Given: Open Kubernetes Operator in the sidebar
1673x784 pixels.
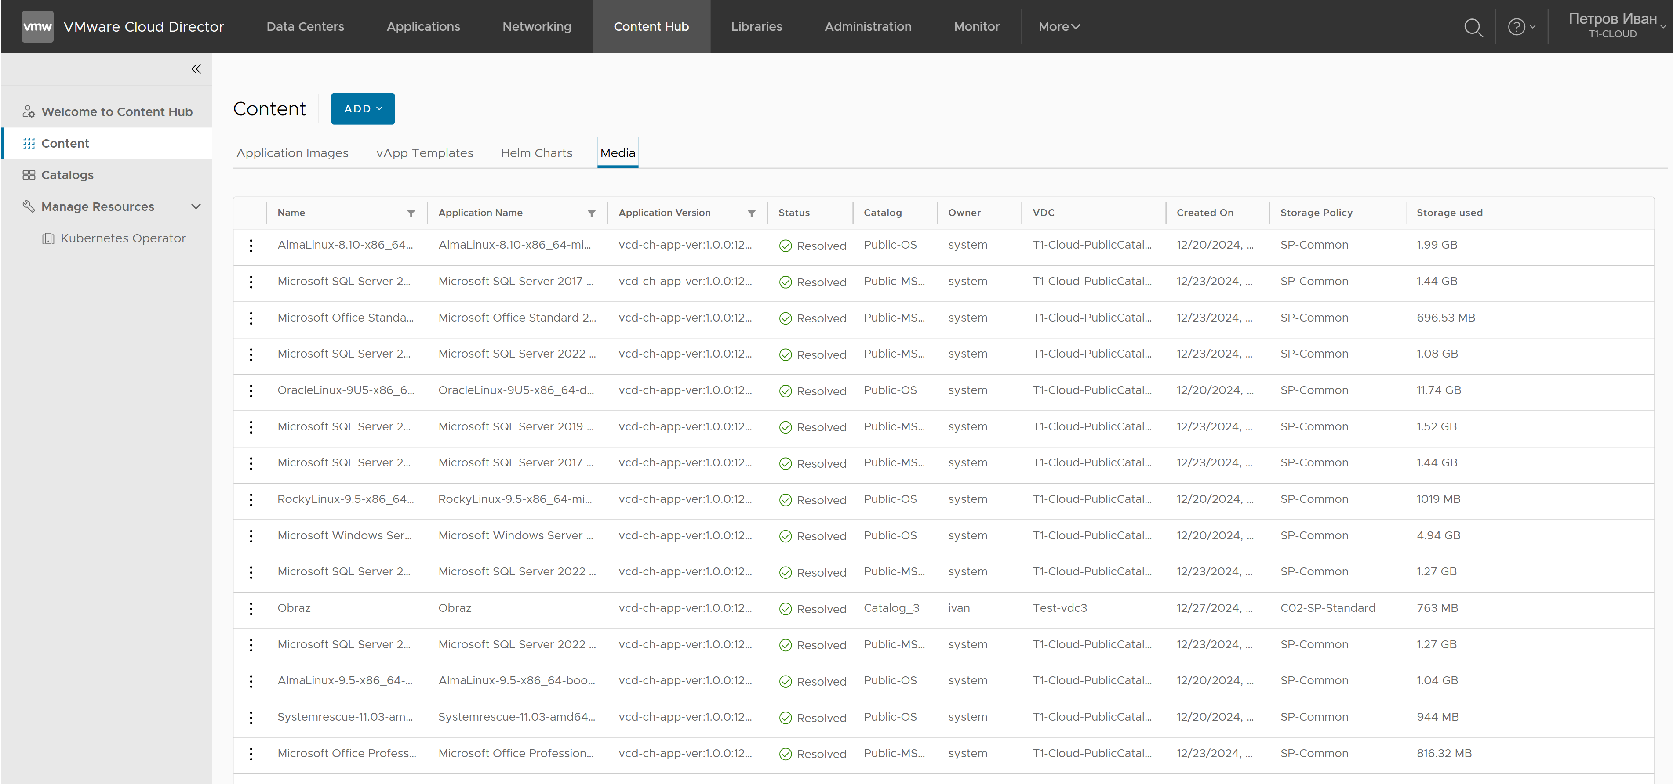Looking at the screenshot, I should pos(124,238).
